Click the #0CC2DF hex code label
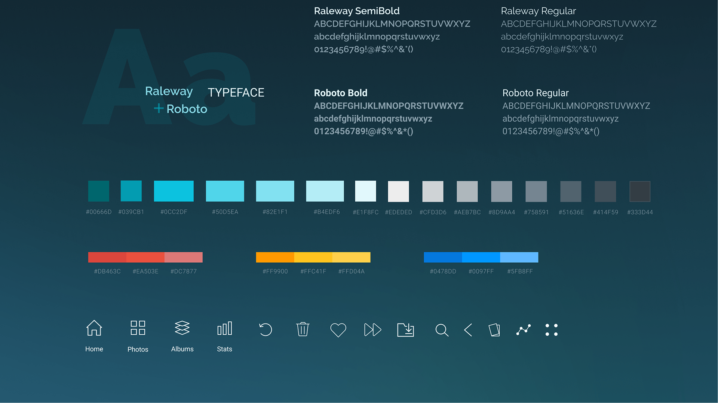 [x=174, y=212]
